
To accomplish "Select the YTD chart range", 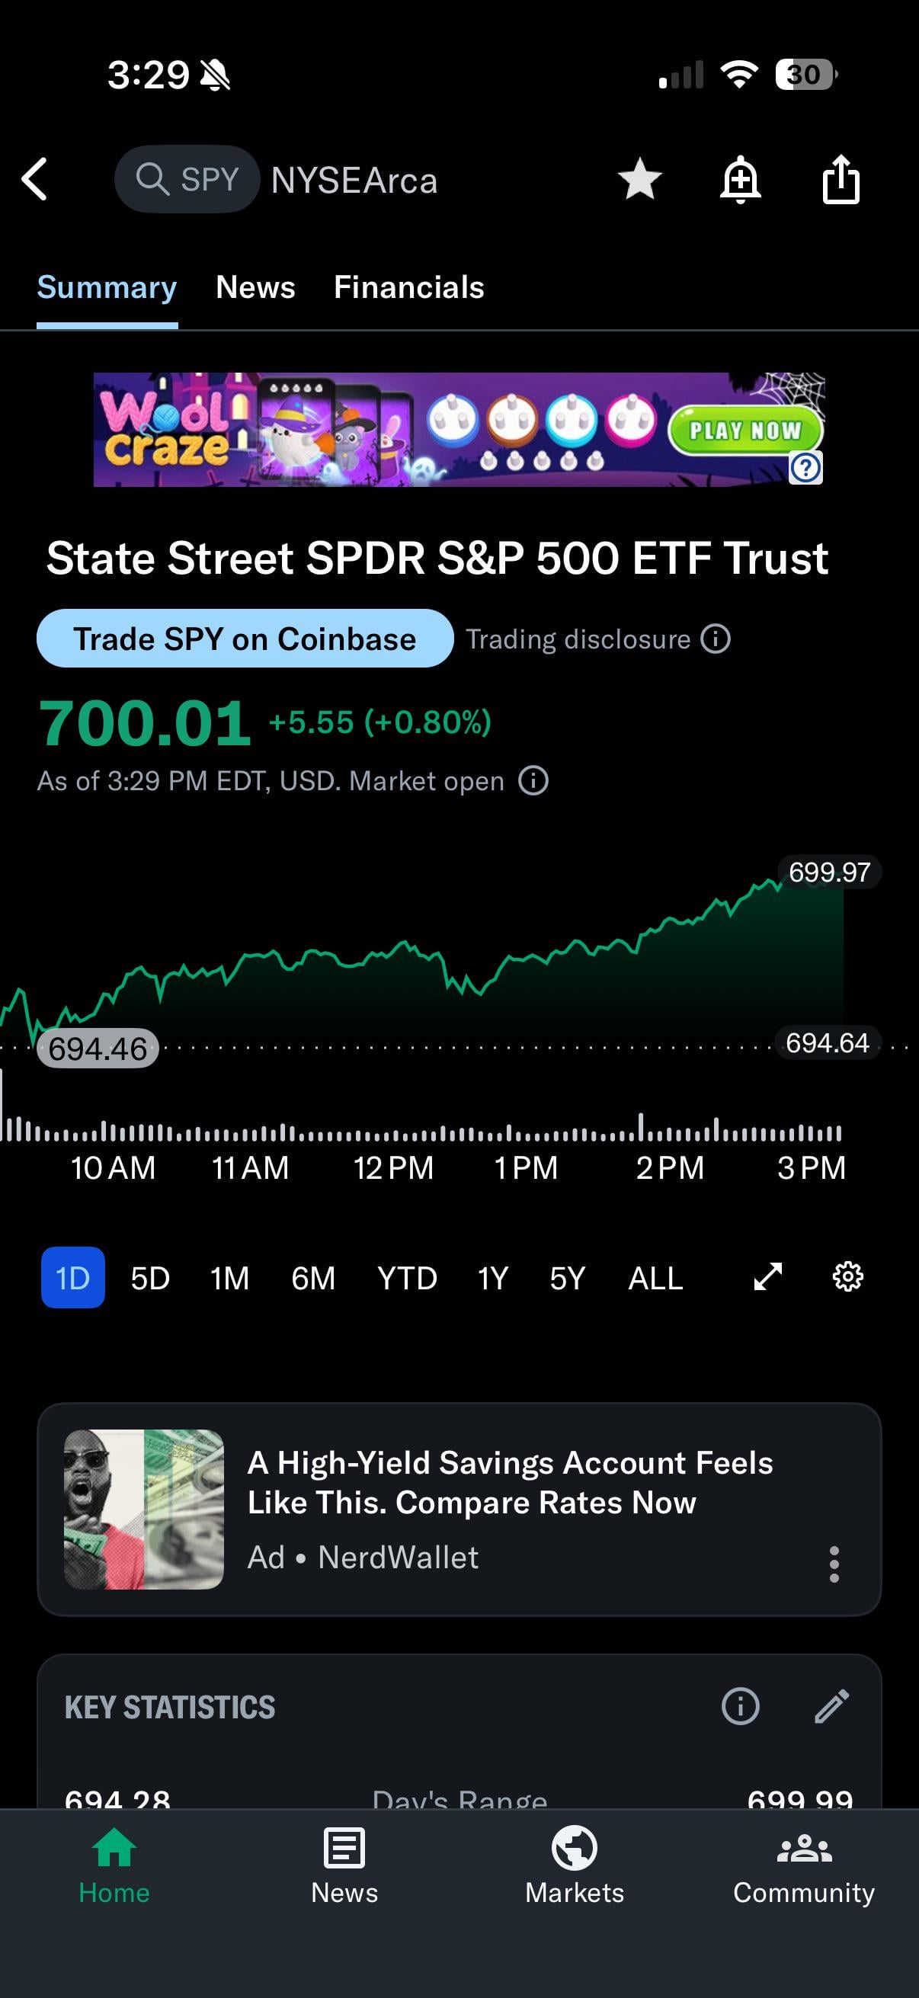I will coord(406,1277).
